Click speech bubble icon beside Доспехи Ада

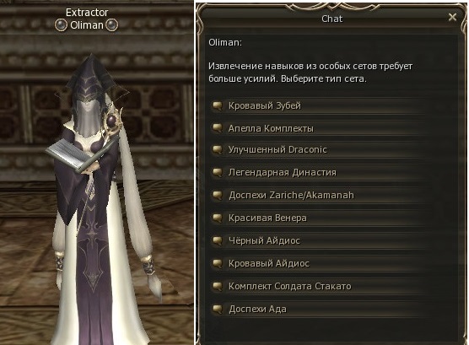click(x=217, y=309)
